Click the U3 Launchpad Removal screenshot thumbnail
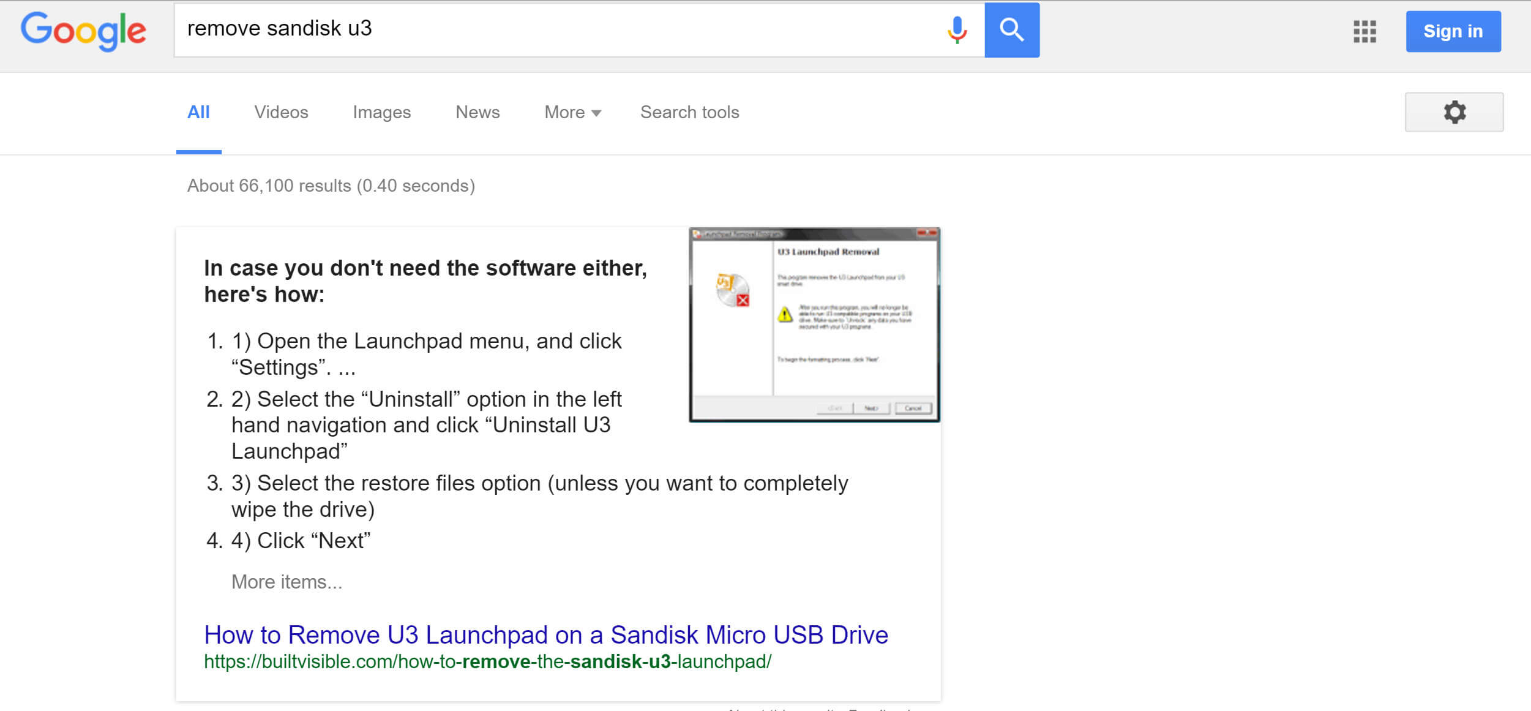The image size is (1531, 711). pos(814,325)
